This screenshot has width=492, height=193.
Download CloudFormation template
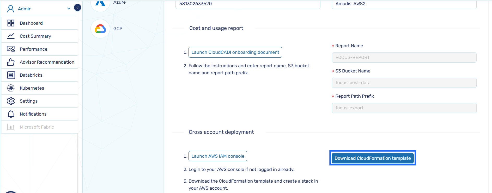[x=372, y=158]
